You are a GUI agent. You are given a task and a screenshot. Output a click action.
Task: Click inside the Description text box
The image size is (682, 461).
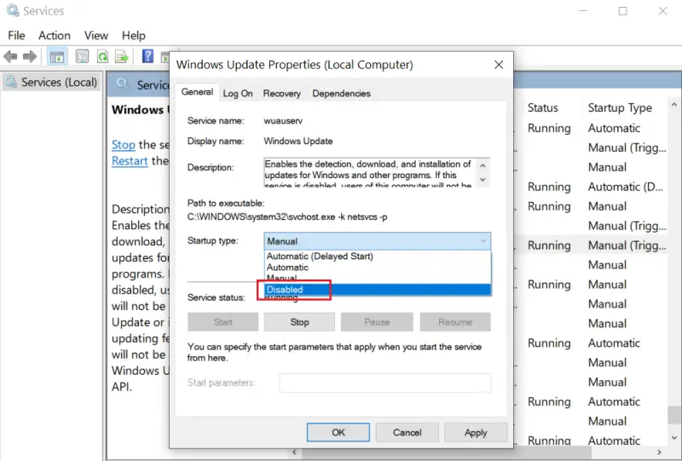point(370,173)
